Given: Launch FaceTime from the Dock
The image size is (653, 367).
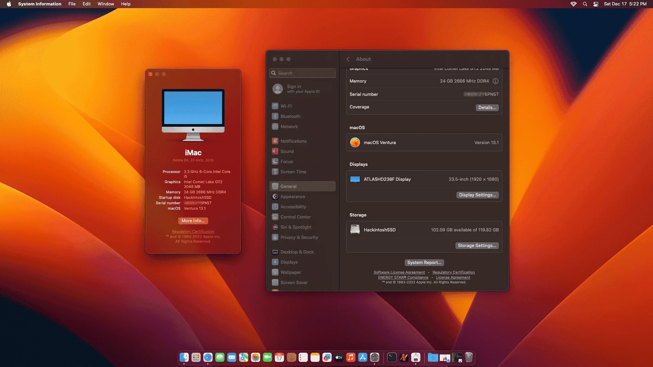Looking at the screenshot, I should point(267,357).
